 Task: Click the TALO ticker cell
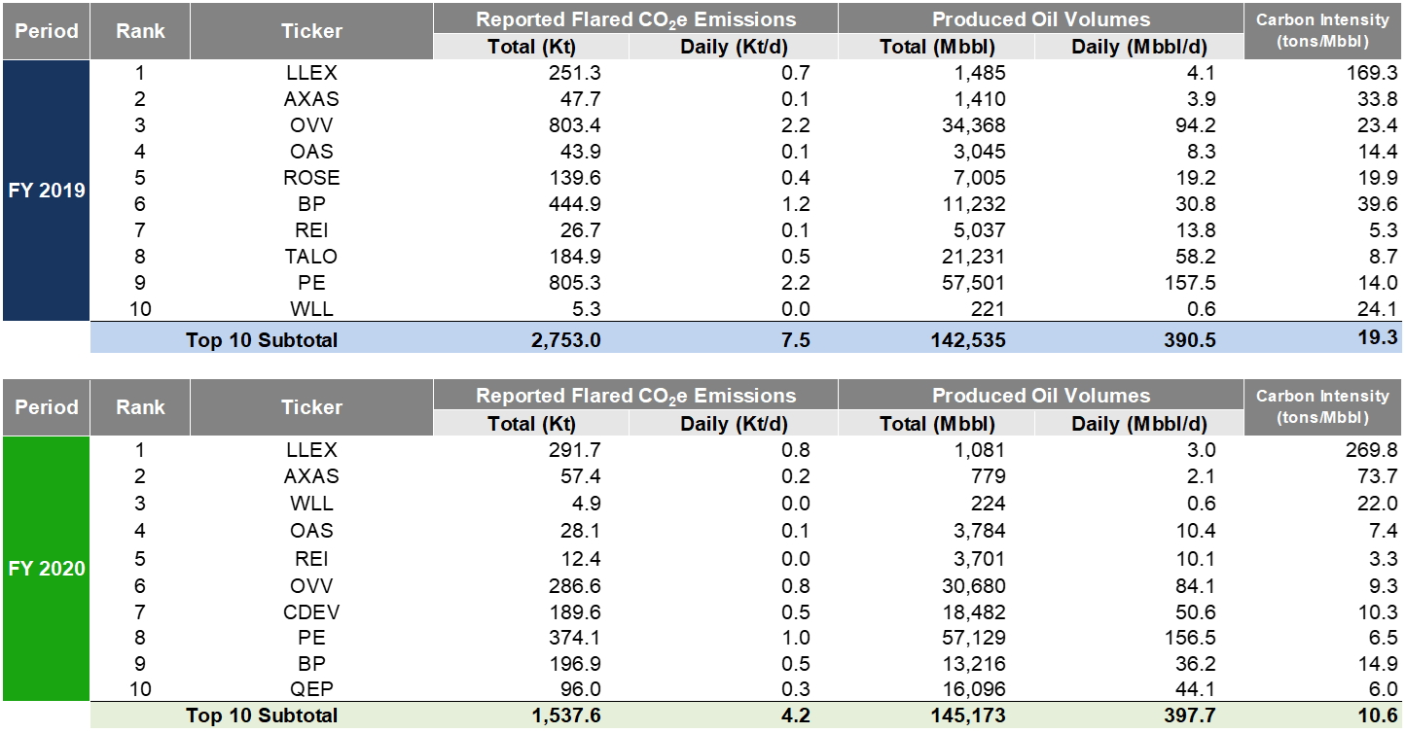point(311,257)
